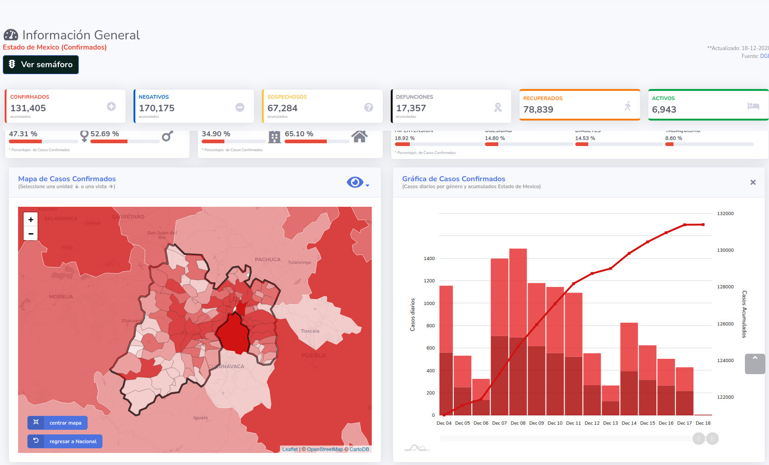Click the left handle of the chart range slider
This screenshot has width=769, height=465.
[699, 438]
